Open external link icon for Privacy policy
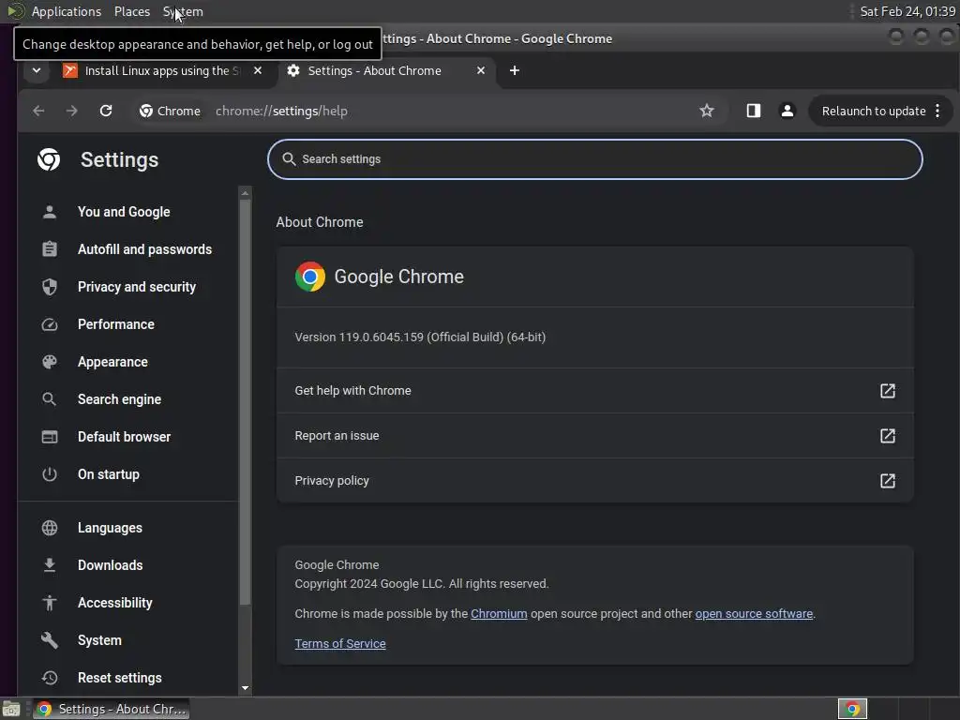960x720 pixels. coord(887,481)
